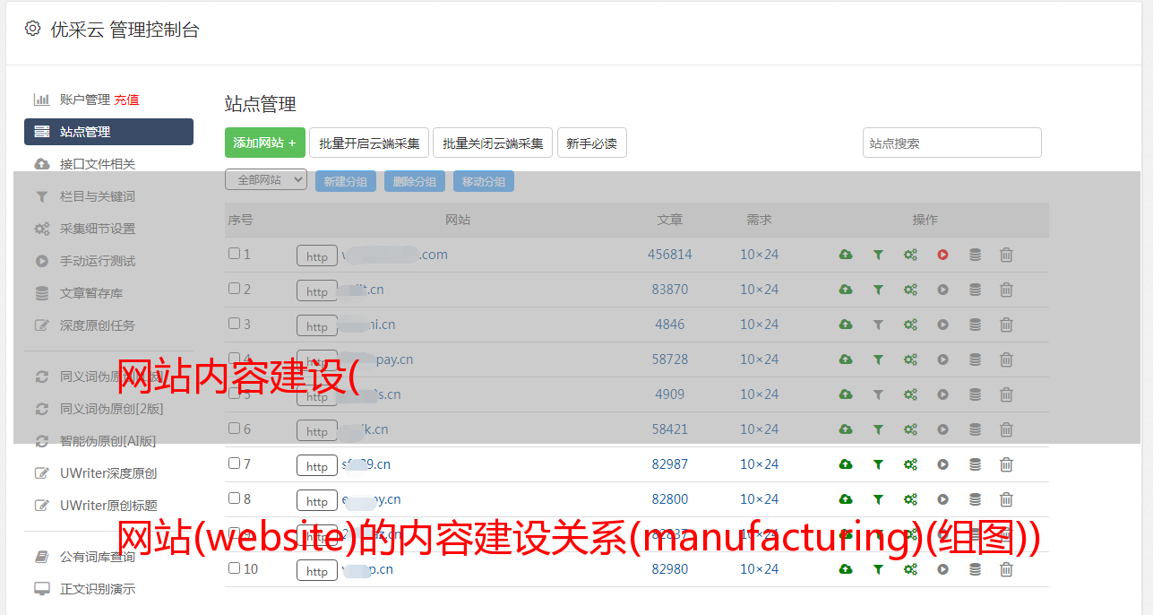Screen dimensions: 1153x615
Task: Select the row 3 checkbox
Action: (x=234, y=324)
